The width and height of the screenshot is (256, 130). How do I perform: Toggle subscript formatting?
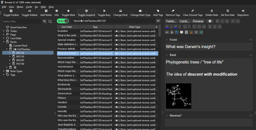[238, 21]
